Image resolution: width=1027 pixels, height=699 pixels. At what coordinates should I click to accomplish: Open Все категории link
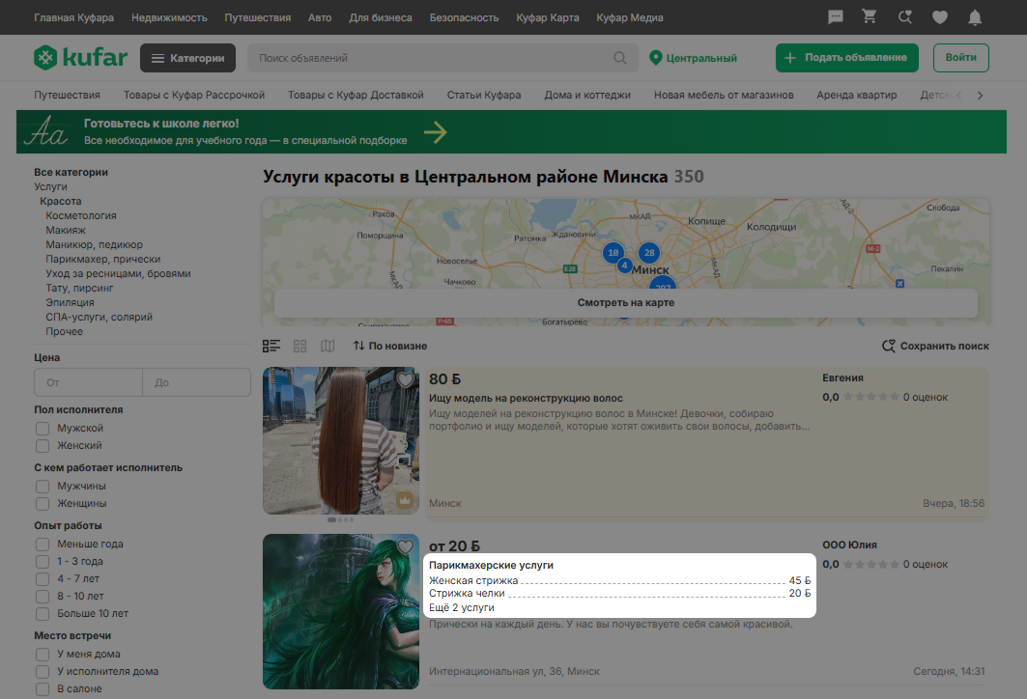(71, 172)
